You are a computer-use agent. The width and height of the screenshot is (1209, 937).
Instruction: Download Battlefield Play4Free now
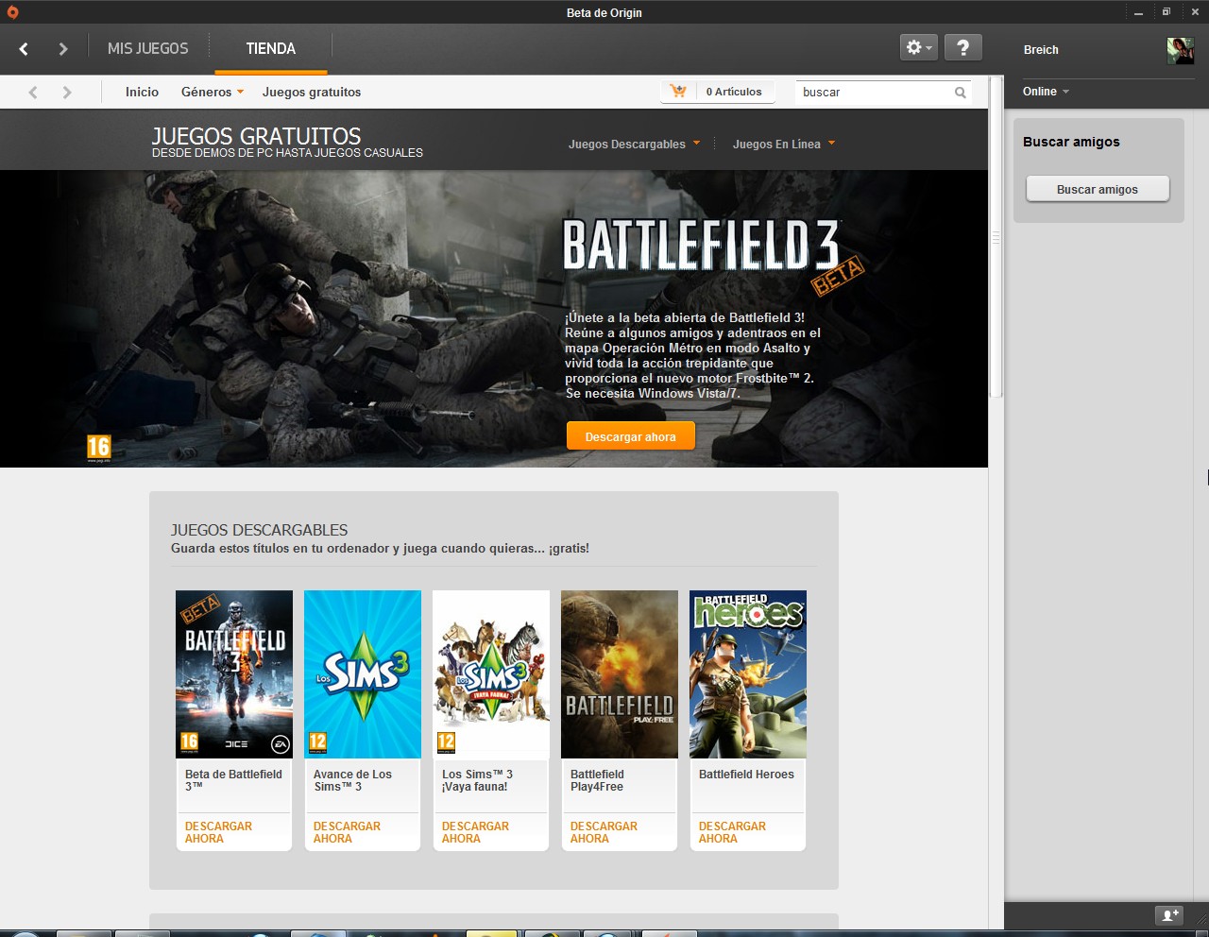(x=604, y=832)
